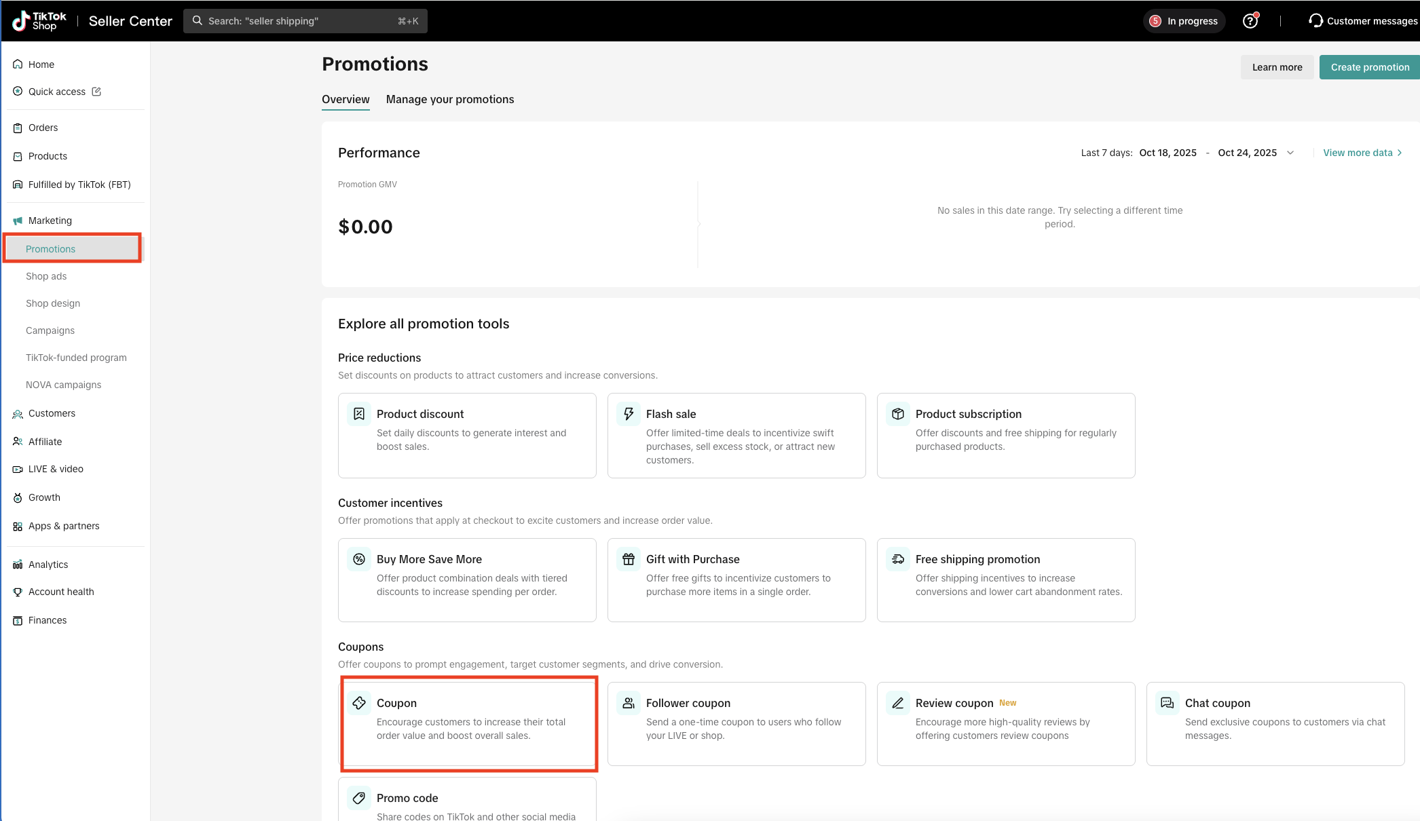Open Shop ads in the sidebar

46,276
